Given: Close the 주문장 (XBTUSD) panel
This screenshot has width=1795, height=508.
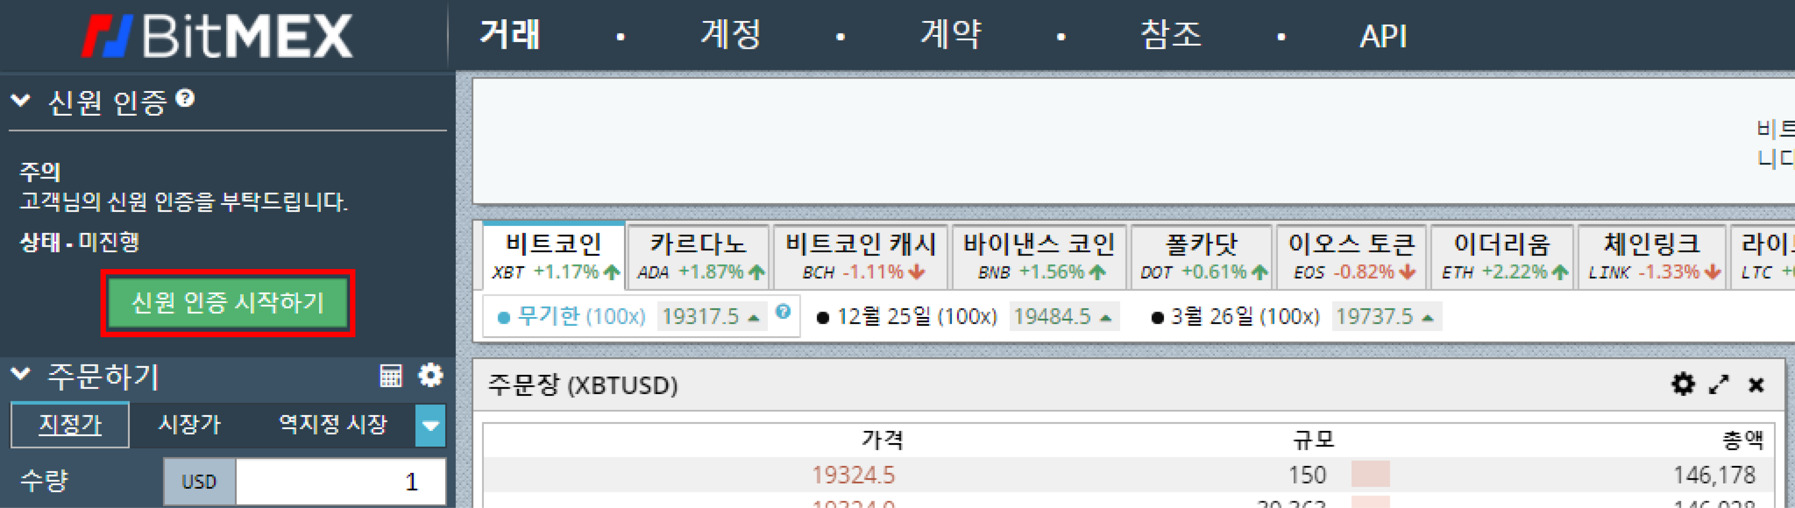Looking at the screenshot, I should [1756, 385].
